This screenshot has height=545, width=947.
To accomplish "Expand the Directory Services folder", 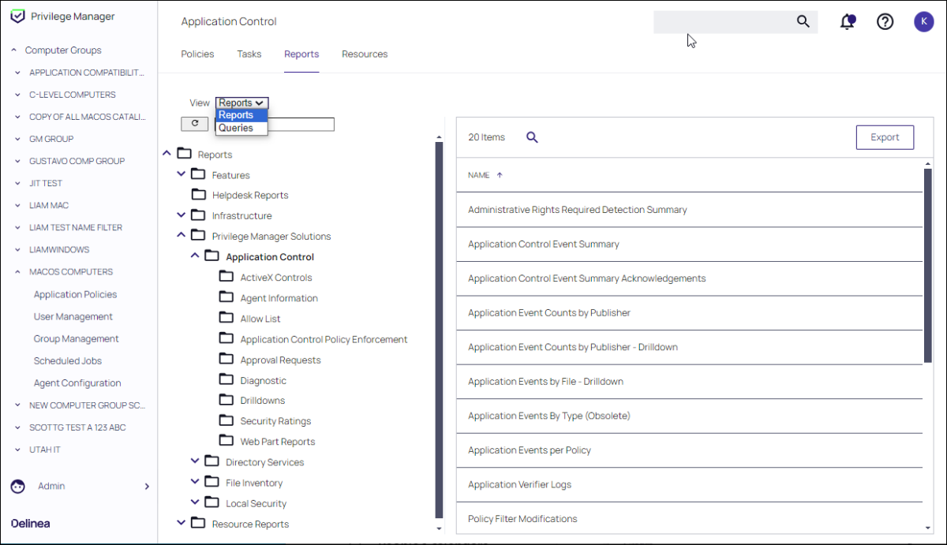I will 195,462.
